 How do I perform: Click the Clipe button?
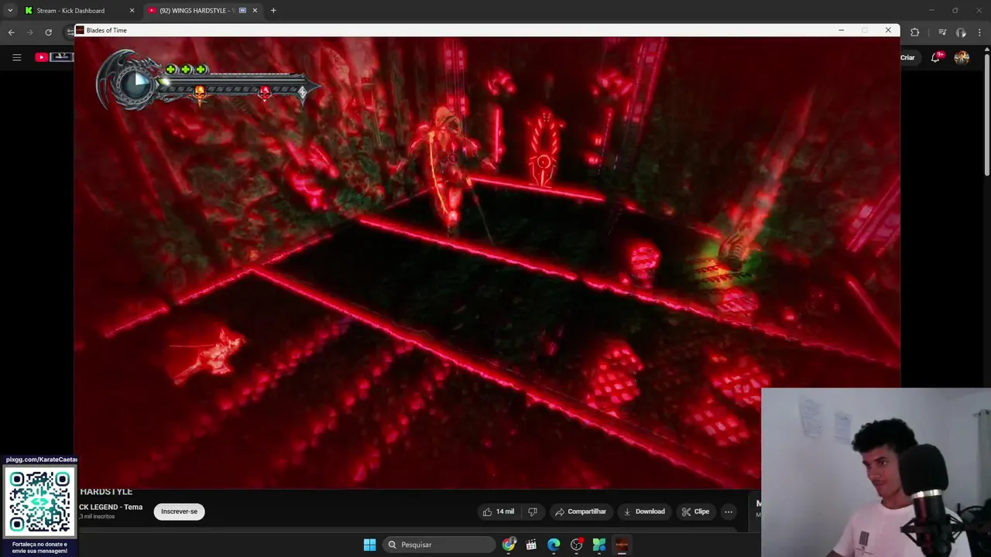click(695, 511)
